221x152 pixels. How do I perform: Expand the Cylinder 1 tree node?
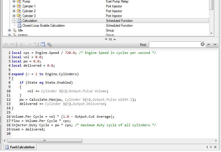(14, 6)
